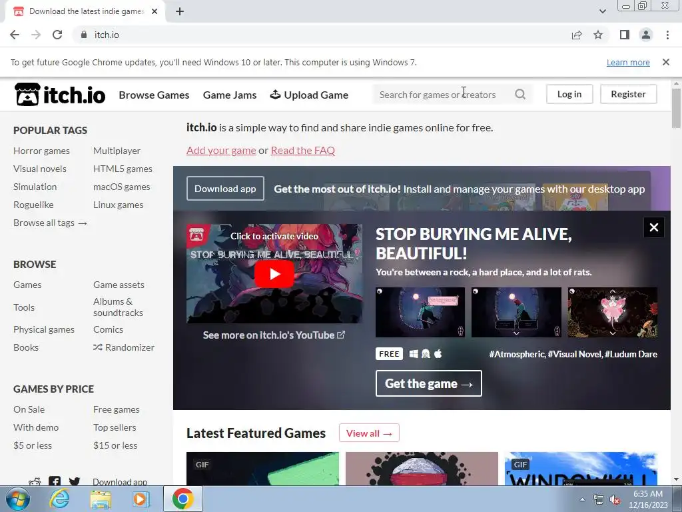Open Chrome three-dot menu
682x512 pixels.
pyautogui.click(x=667, y=35)
